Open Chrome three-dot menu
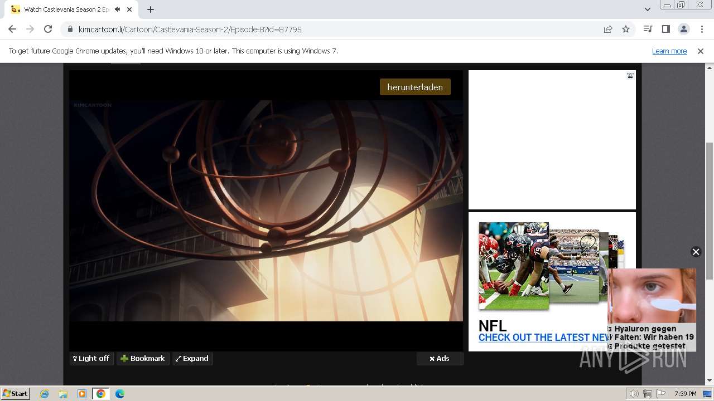This screenshot has width=714, height=401. point(702,29)
